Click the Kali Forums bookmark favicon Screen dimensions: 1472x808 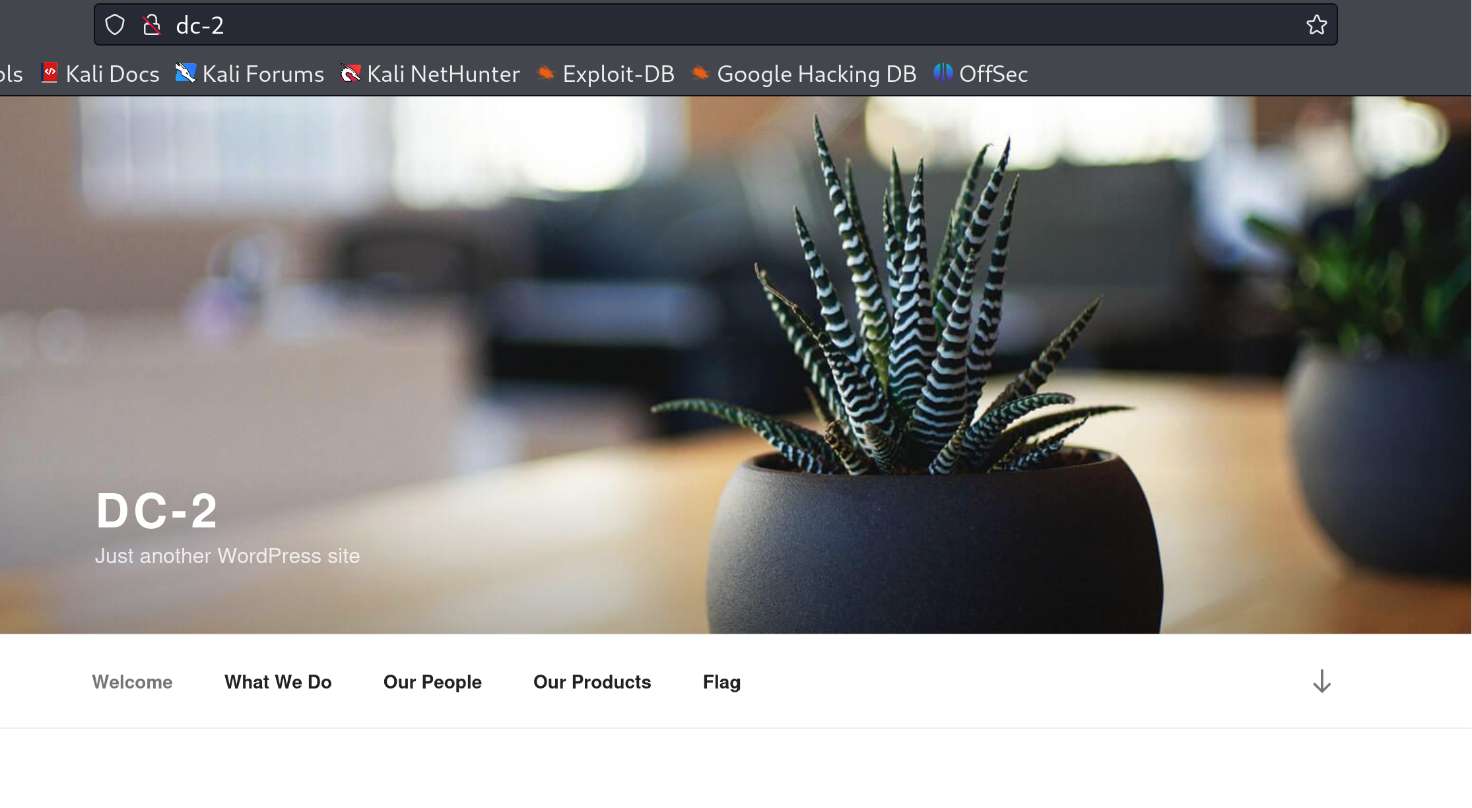pyautogui.click(x=185, y=73)
